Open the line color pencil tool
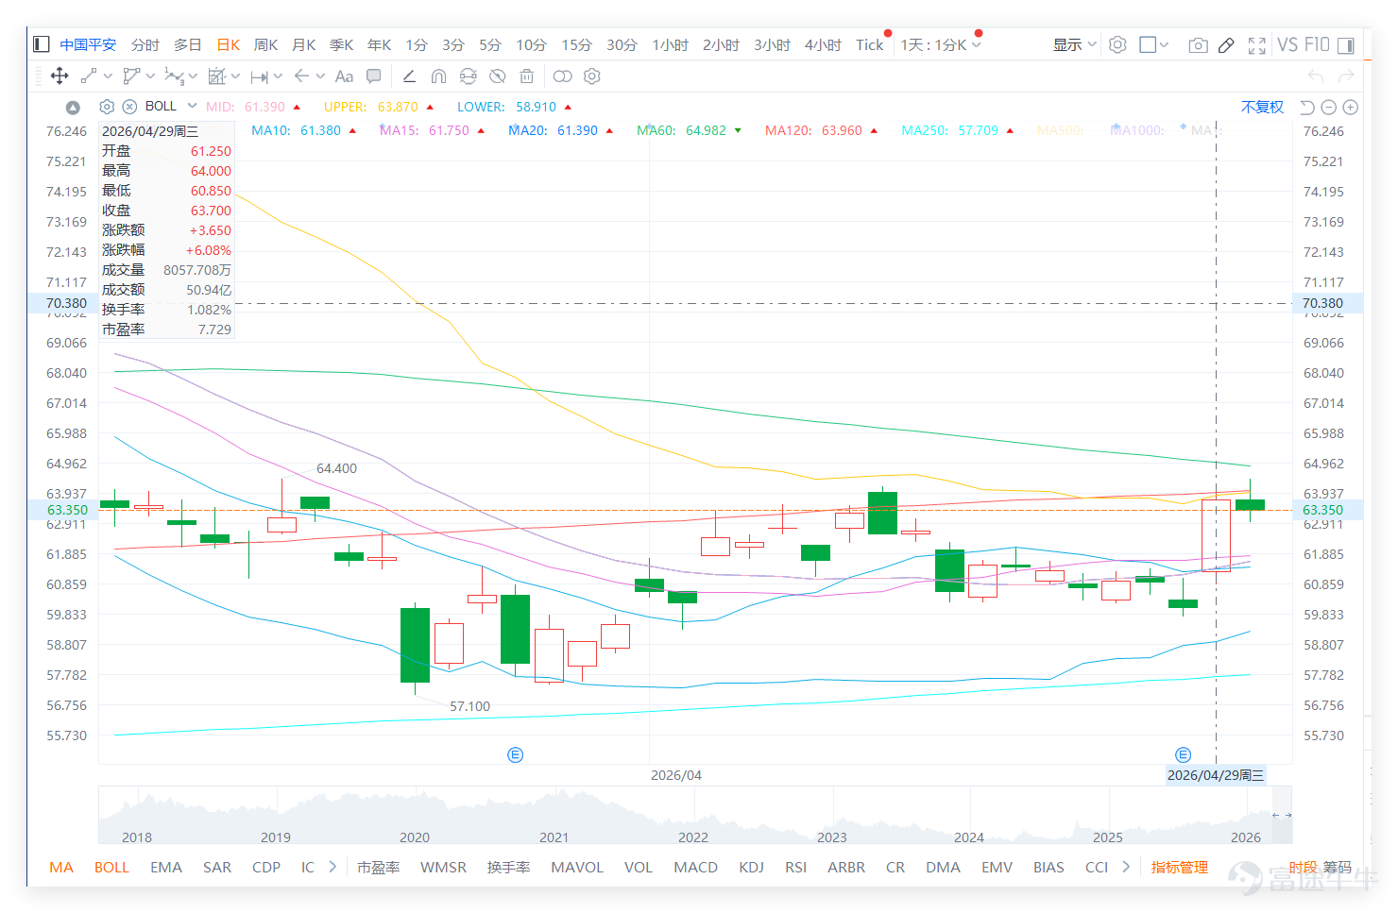This screenshot has width=1398, height=913. pyautogui.click(x=409, y=76)
